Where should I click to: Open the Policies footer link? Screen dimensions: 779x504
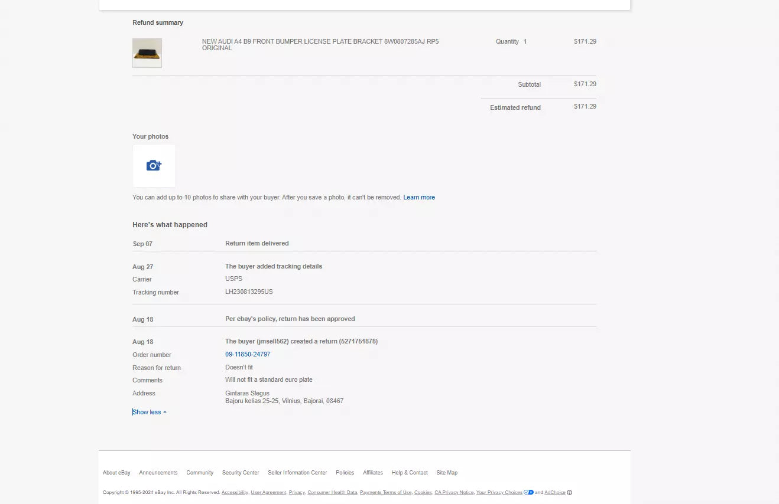pyautogui.click(x=345, y=473)
